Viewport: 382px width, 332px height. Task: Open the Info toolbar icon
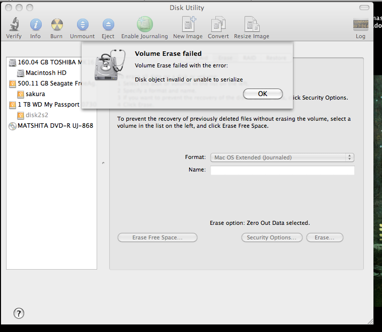coord(36,25)
